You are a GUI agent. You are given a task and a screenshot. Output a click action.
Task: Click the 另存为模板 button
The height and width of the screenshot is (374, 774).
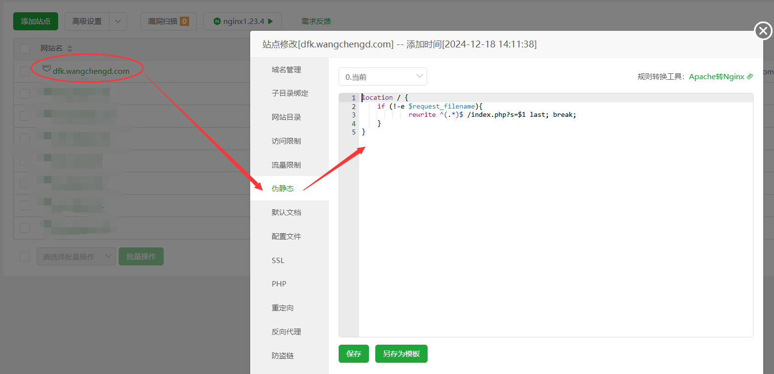pos(401,353)
